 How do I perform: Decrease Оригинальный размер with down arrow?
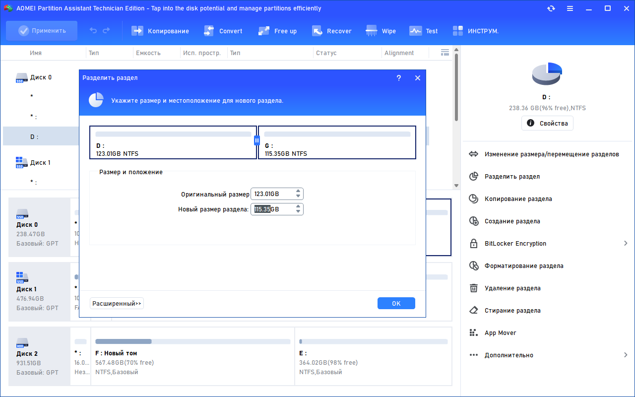pos(298,197)
